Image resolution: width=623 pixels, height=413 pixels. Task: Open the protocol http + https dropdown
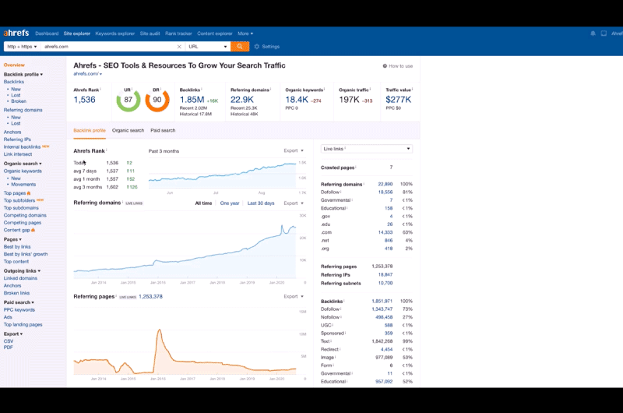click(22, 47)
